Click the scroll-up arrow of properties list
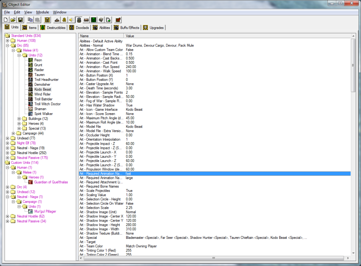Image resolution: width=361 pixels, height=266 pixels. click(x=353, y=36)
